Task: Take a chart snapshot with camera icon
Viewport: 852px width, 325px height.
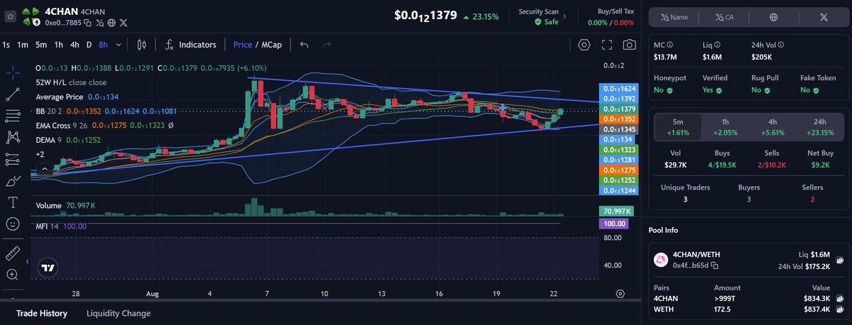Action: [629, 45]
